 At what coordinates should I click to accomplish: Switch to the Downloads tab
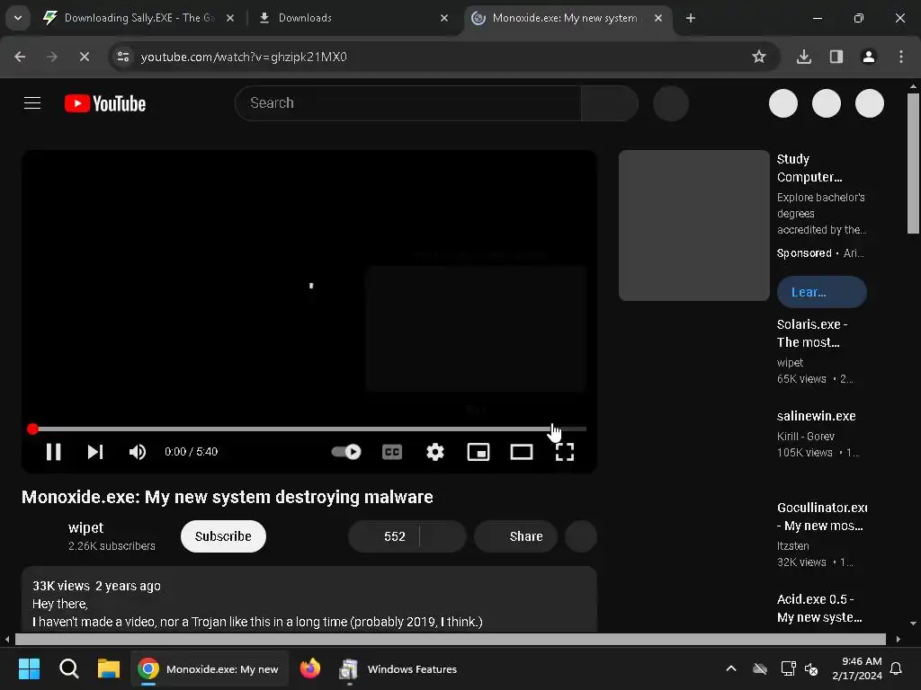pos(353,18)
